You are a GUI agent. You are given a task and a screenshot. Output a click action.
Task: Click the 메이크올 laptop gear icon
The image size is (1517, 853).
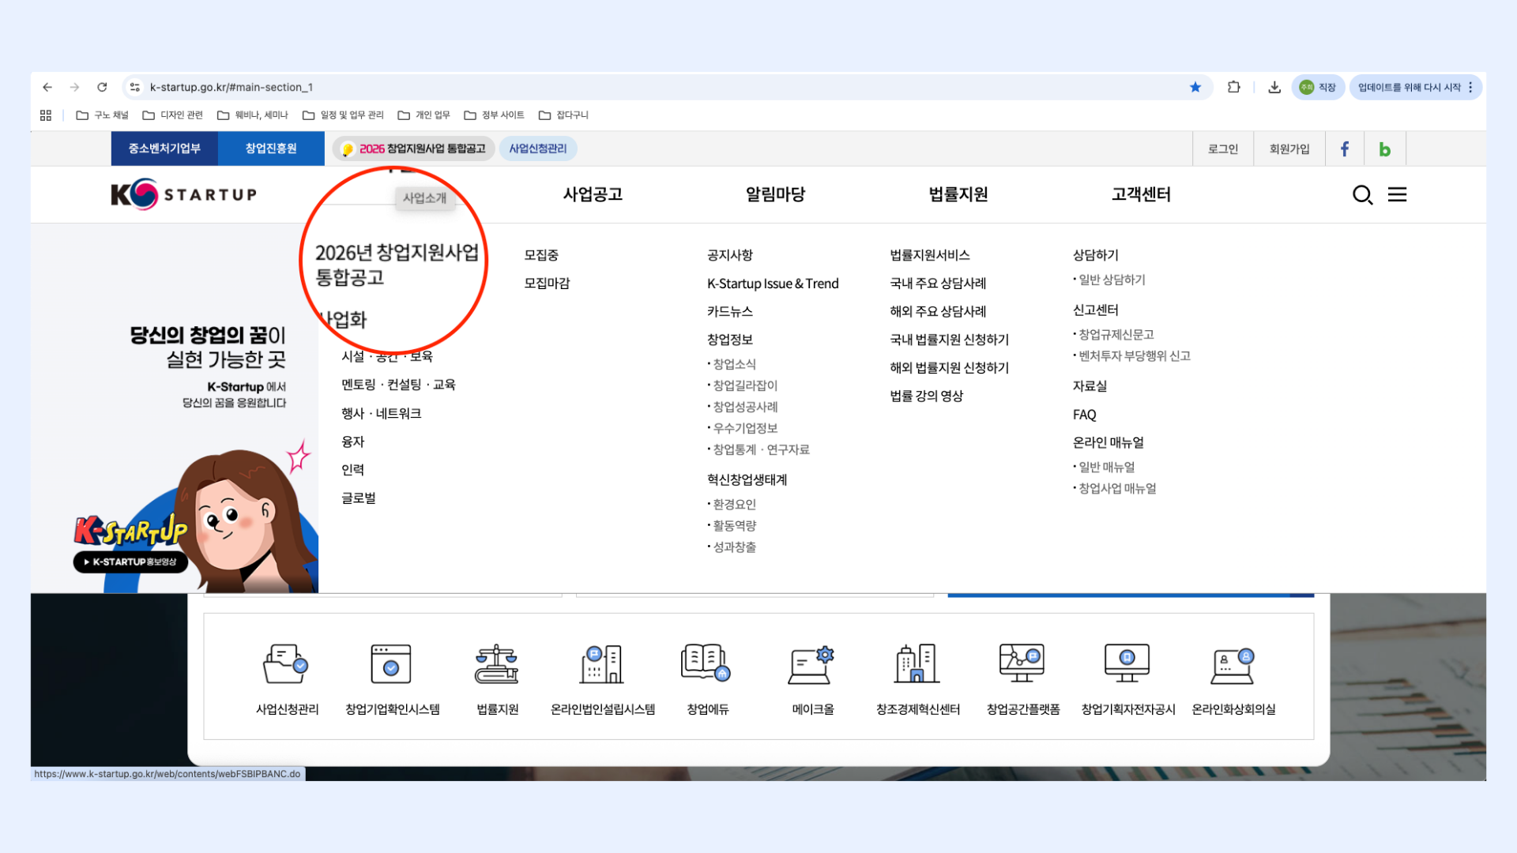coord(812,663)
